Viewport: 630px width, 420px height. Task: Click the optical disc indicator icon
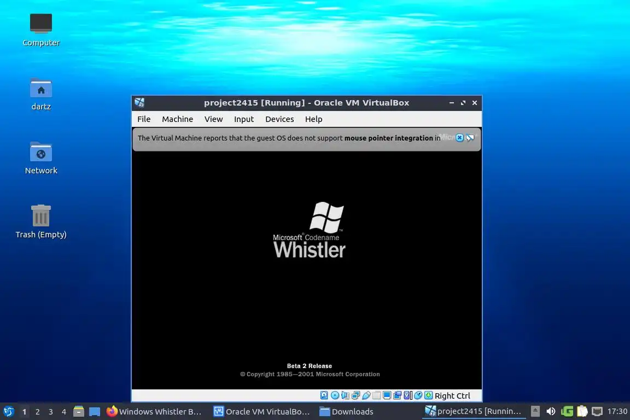click(335, 395)
